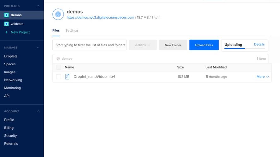
Task: Click the Droplet_nanoVideo.mp4 file name
Action: click(x=94, y=77)
